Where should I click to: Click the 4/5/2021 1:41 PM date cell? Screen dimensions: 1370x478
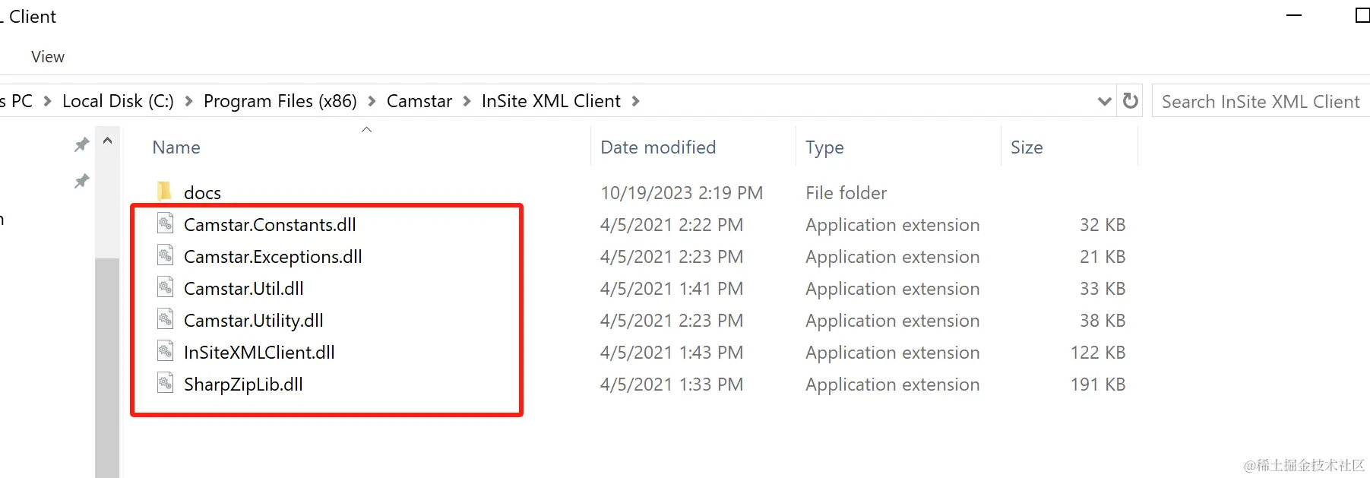pos(672,288)
